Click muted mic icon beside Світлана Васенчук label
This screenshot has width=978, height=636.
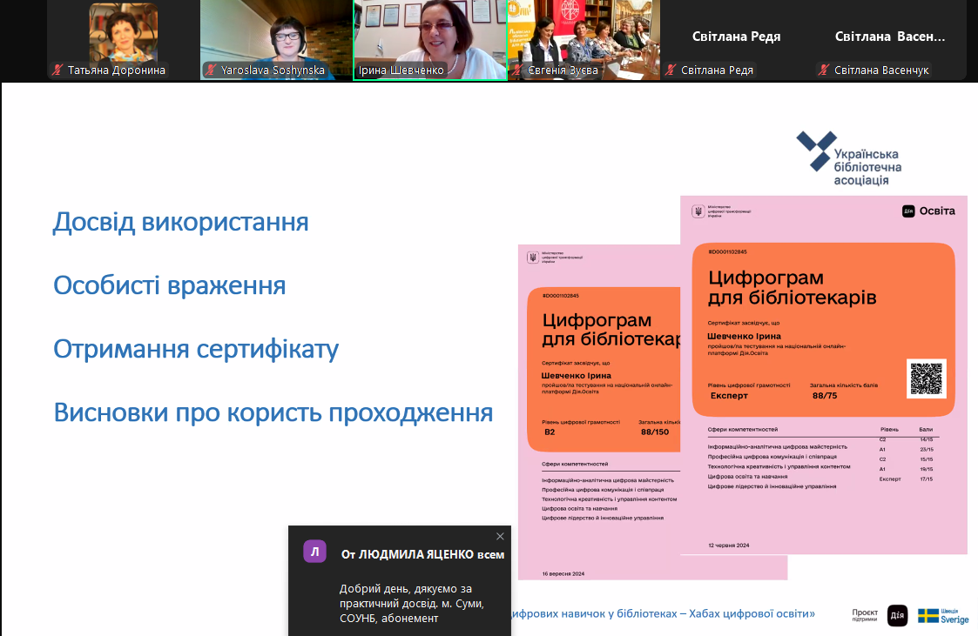[825, 70]
